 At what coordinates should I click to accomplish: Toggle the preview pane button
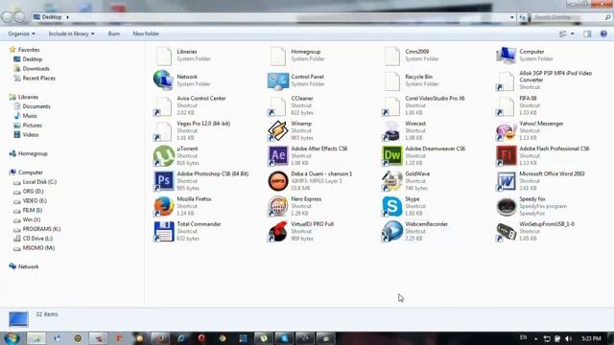[587, 34]
